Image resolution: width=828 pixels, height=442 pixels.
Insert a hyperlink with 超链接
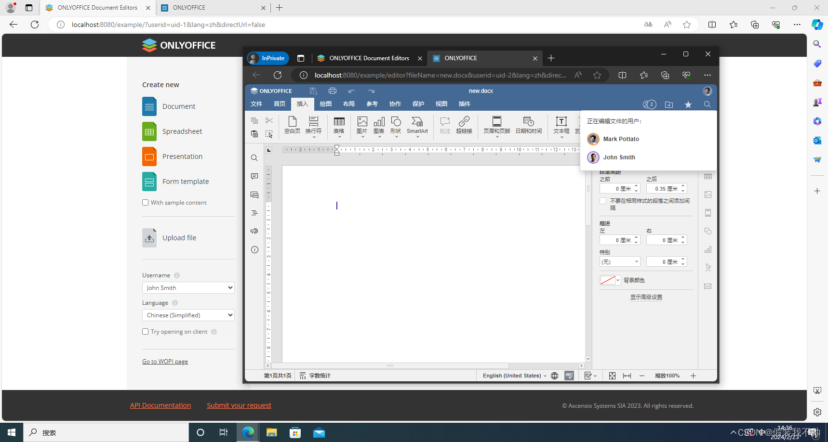point(464,125)
